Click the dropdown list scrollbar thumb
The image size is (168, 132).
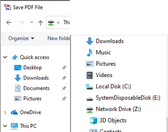pos(167,124)
